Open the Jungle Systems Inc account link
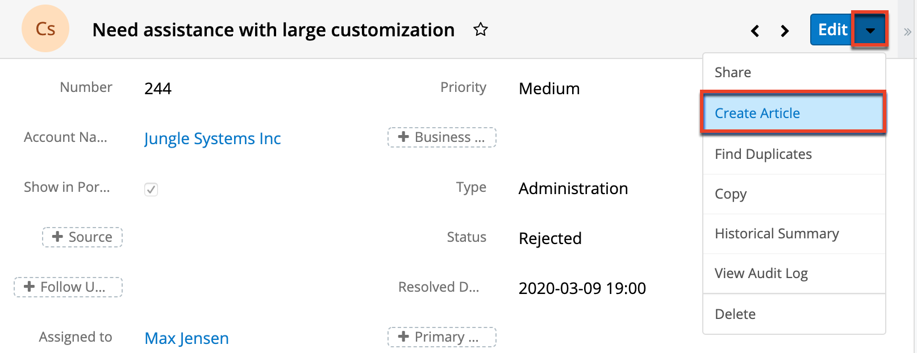 point(212,138)
